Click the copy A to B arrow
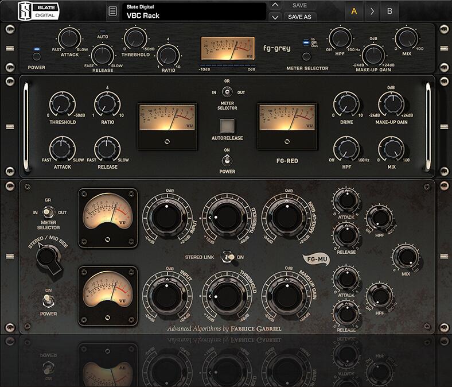This screenshot has height=387, width=452. click(x=372, y=11)
